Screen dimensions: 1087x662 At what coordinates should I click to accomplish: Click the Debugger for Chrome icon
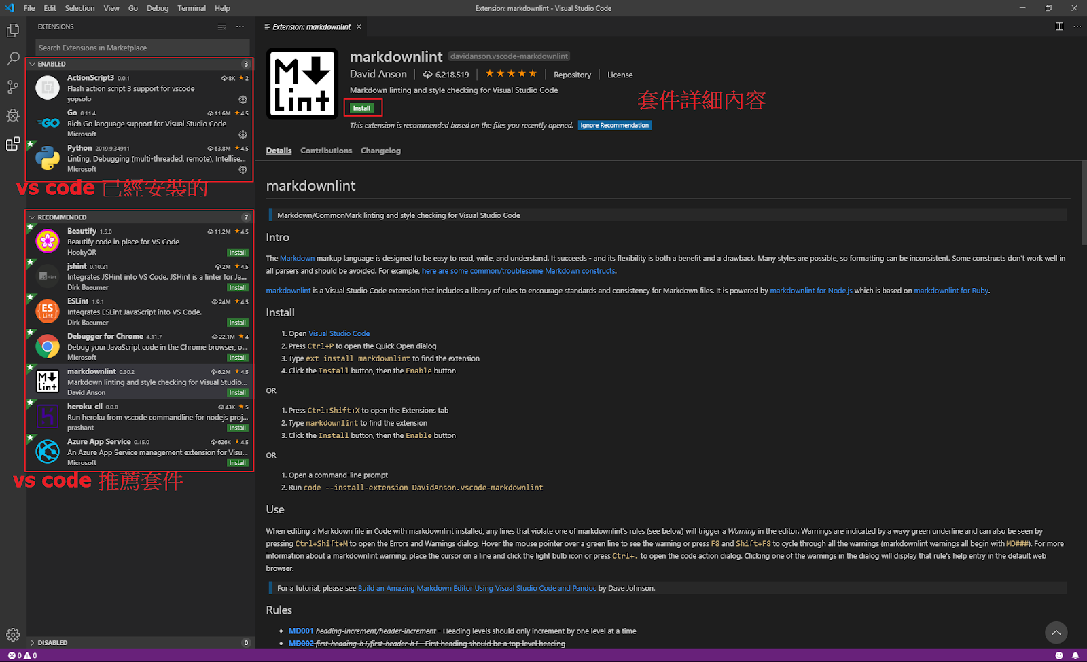pos(48,346)
